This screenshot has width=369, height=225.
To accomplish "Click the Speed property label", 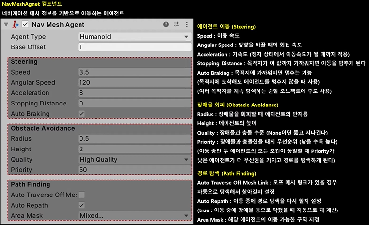I will pos(20,72).
